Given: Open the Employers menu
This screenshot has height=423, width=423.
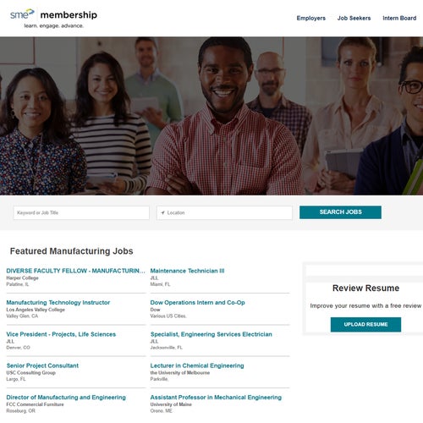Looking at the screenshot, I should [311, 18].
